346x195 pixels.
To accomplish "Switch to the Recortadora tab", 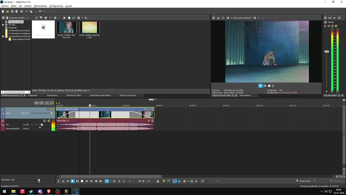I will (245, 95).
